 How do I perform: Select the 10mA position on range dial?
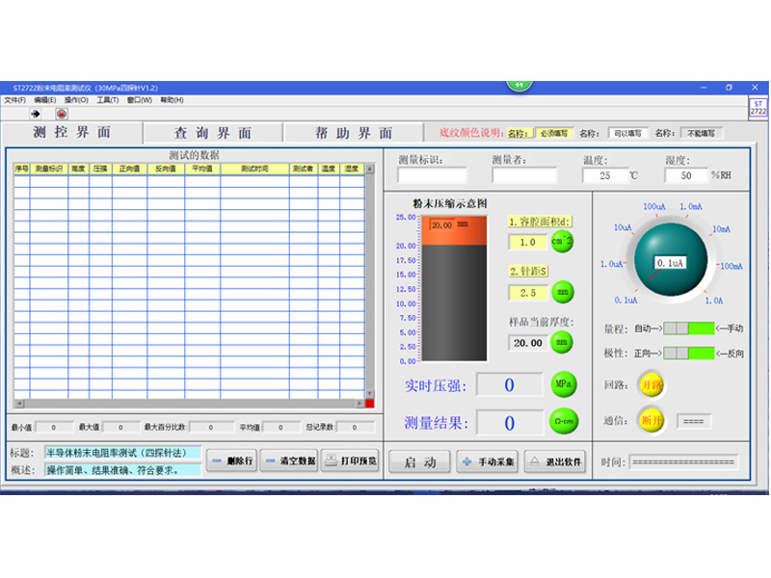point(721,229)
